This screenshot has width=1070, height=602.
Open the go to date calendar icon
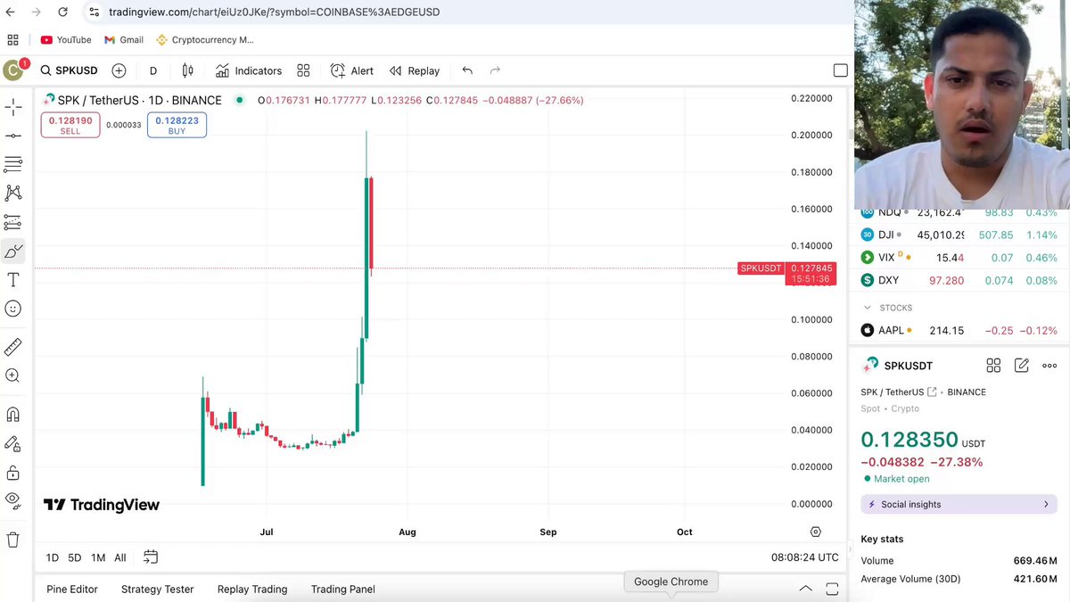tap(151, 557)
